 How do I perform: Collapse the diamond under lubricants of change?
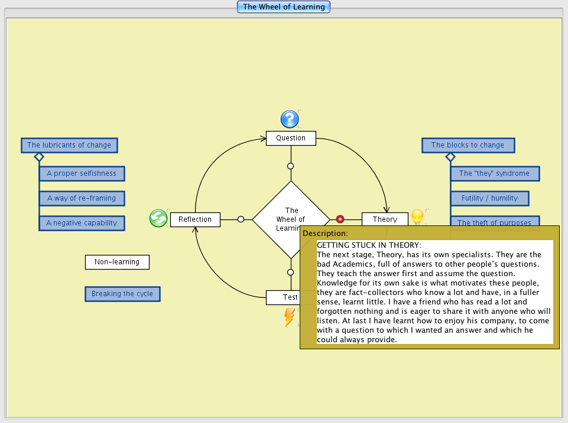pos(39,157)
